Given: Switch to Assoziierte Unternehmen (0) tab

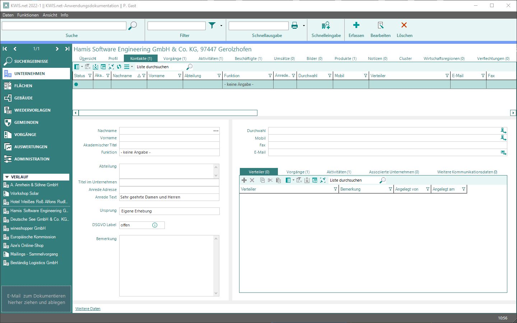Looking at the screenshot, I should [394, 172].
